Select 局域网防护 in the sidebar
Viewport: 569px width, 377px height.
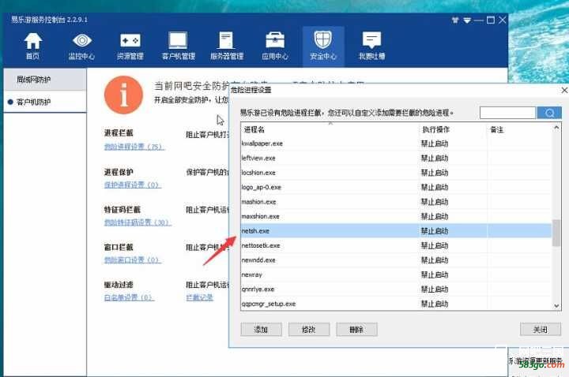(45, 80)
